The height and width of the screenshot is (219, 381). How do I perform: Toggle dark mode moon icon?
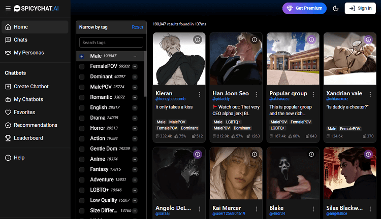336,9
